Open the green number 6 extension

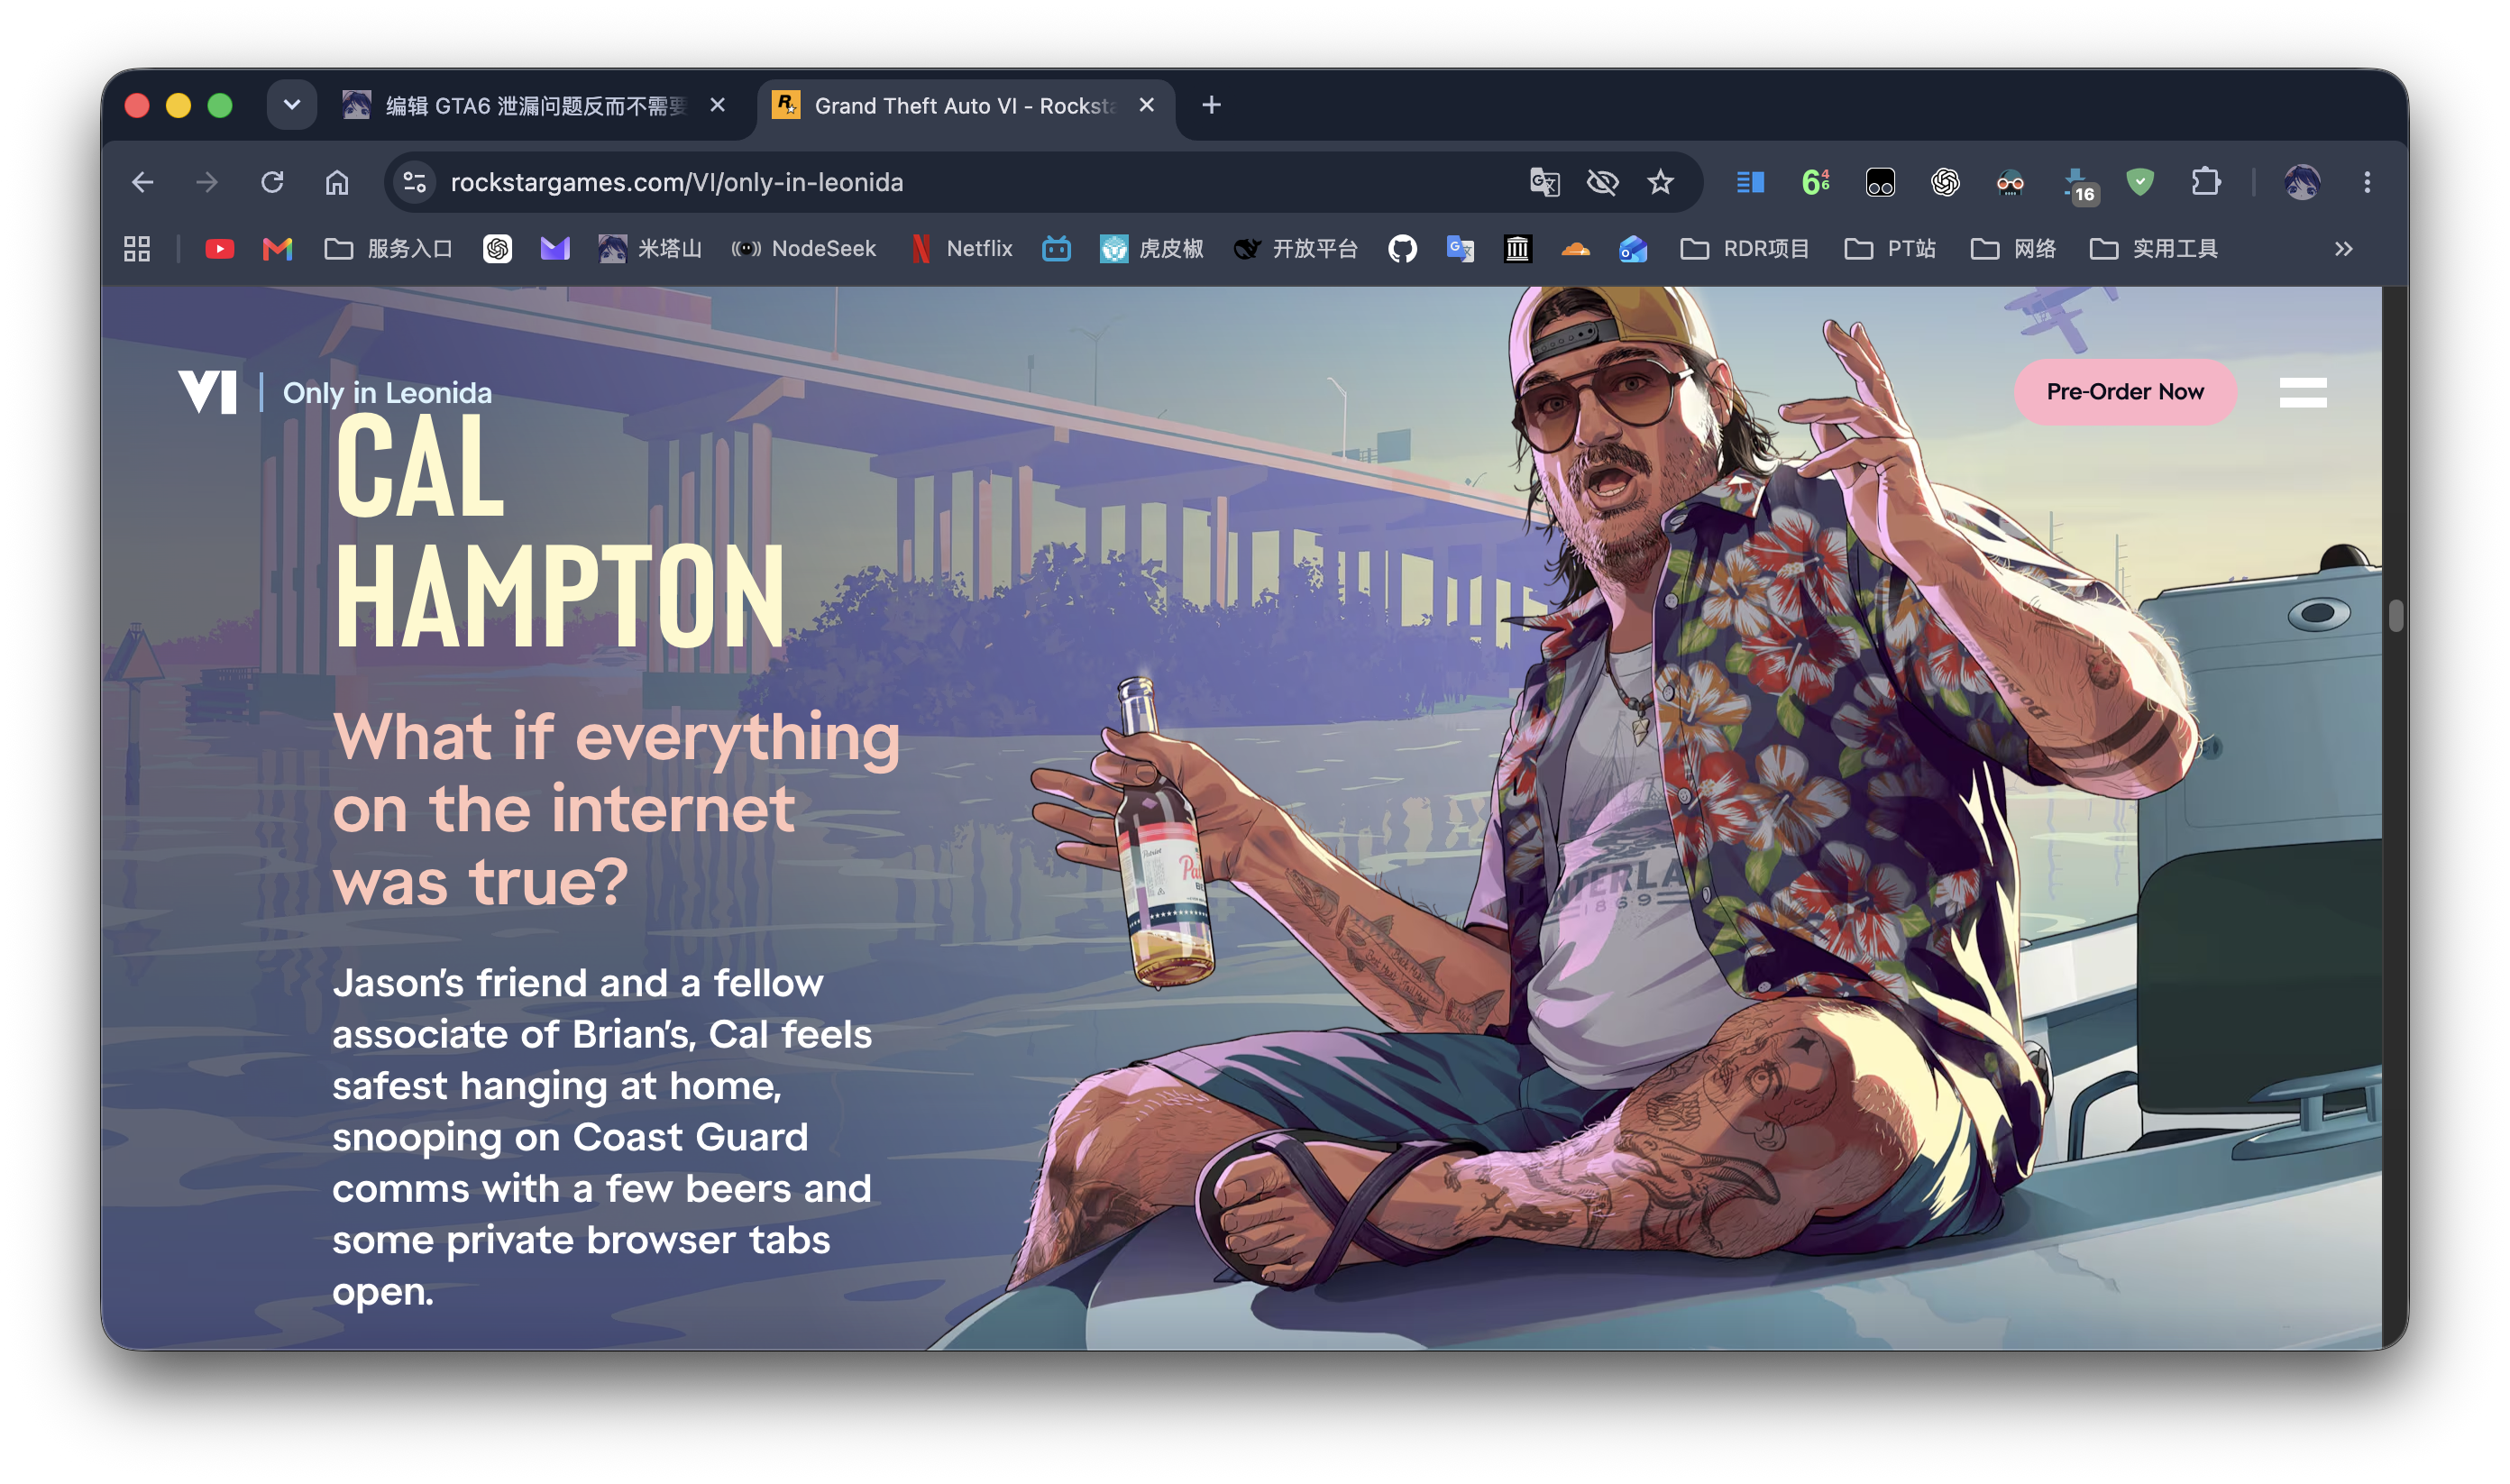coord(1815,182)
